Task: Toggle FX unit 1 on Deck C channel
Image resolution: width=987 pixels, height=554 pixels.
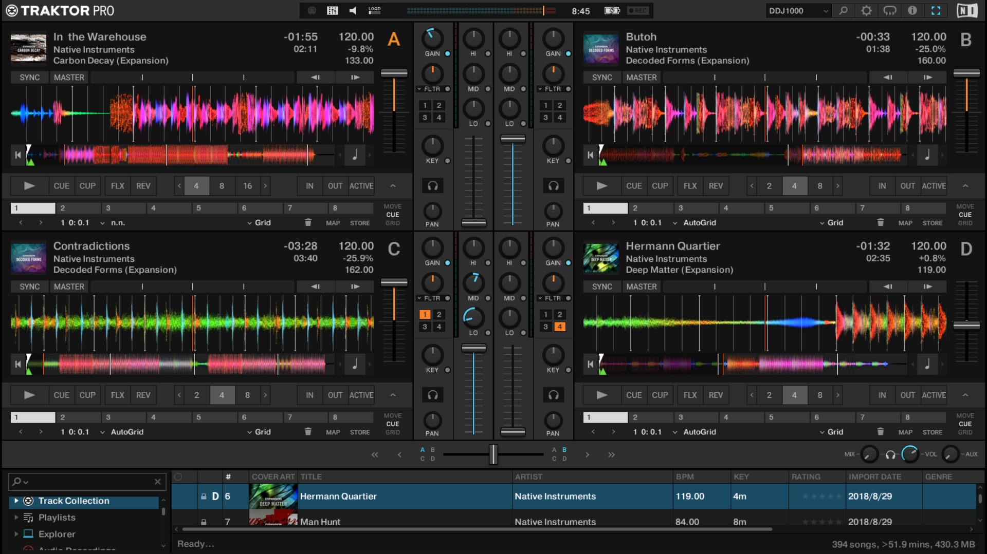Action: [425, 314]
